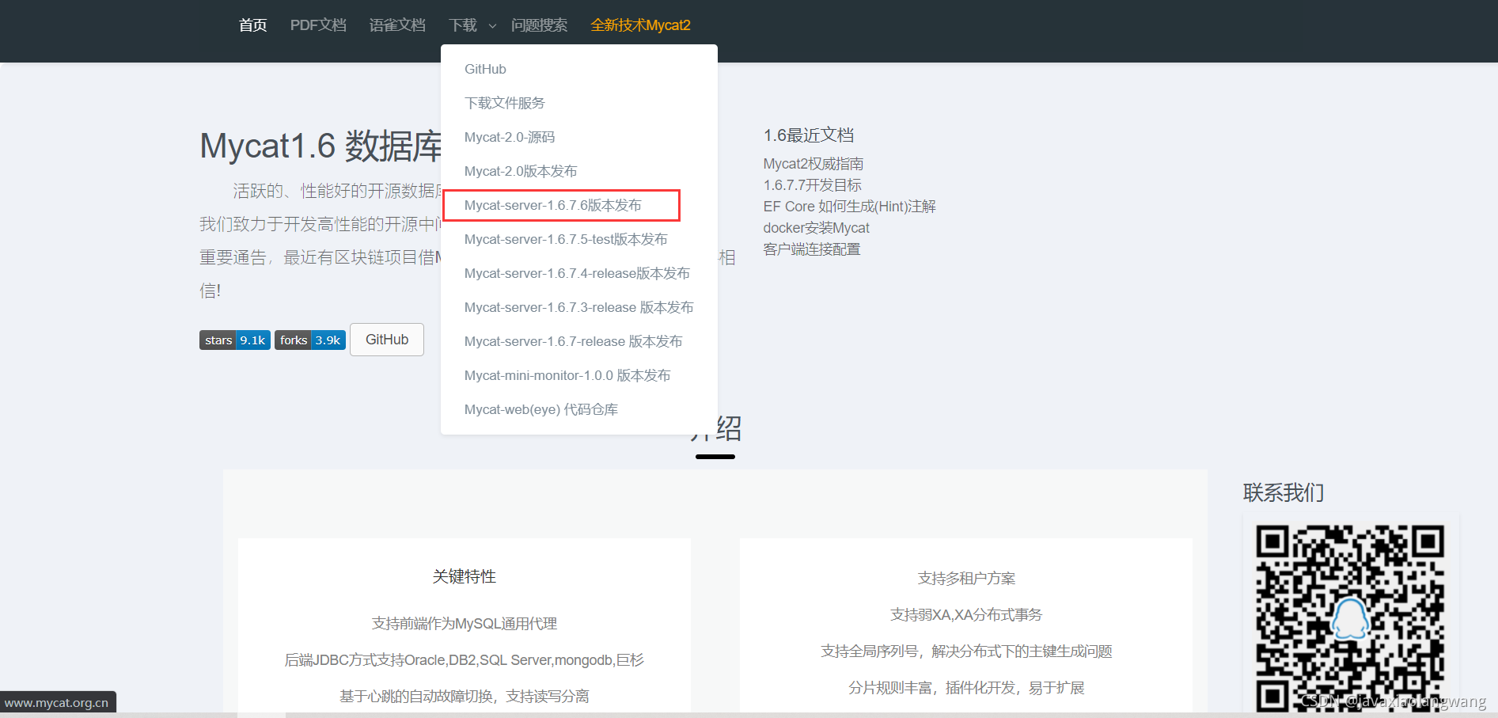Open the 1.6.7.7开发目标 document link
Image resolution: width=1498 pixels, height=718 pixels.
click(x=812, y=185)
